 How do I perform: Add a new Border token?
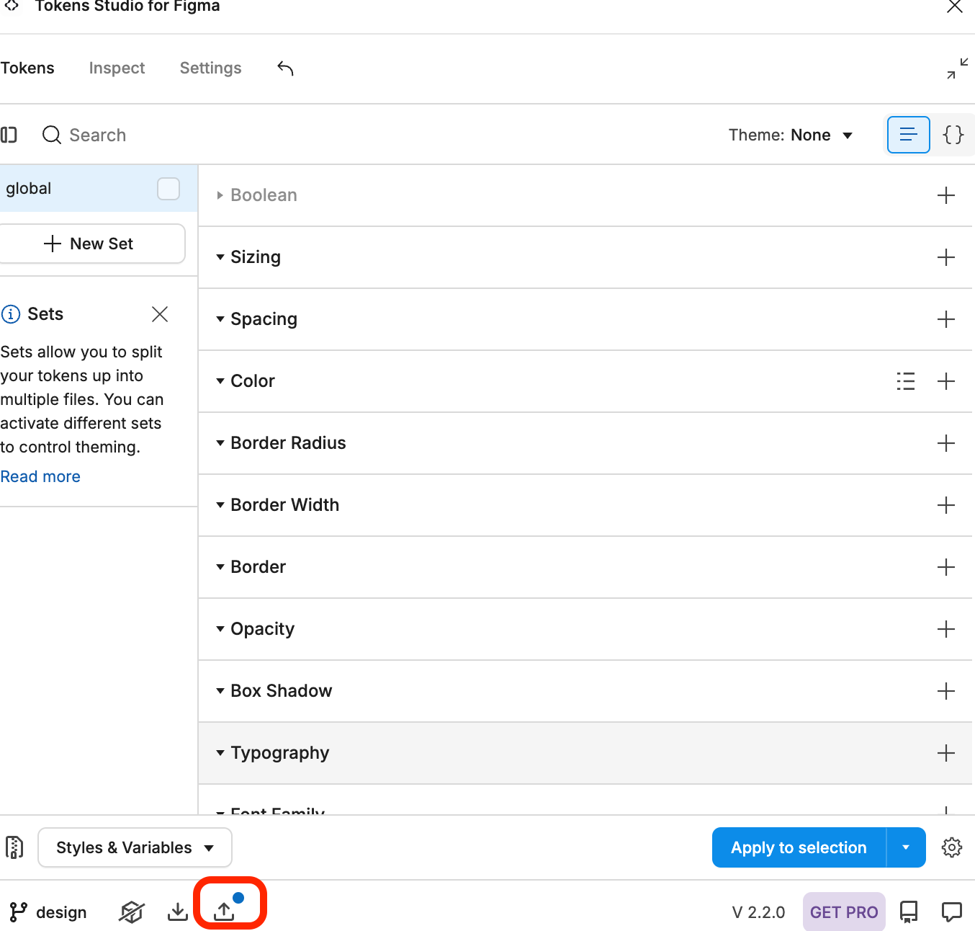pos(946,567)
